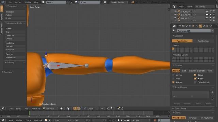Switch skeleton to Rest Position
The image size is (218, 122).
coord(203,41)
